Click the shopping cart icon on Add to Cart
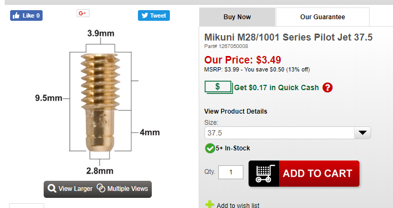Image resolution: width=393 pixels, height=208 pixels. click(264, 174)
